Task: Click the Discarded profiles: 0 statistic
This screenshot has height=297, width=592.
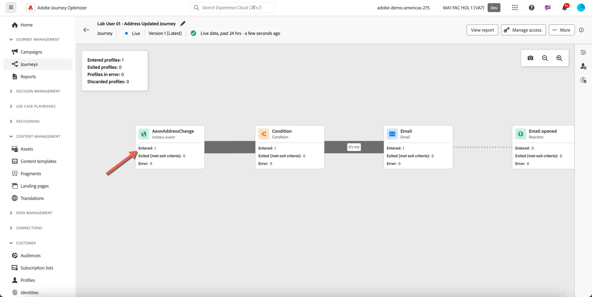Action: coord(108,82)
